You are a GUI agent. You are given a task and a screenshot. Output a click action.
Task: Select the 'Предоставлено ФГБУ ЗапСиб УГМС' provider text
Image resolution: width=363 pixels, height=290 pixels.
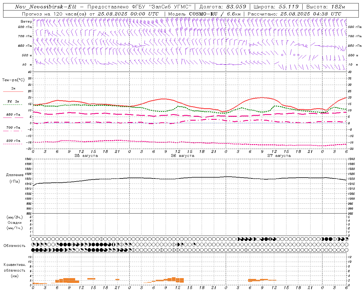(x=140, y=7)
